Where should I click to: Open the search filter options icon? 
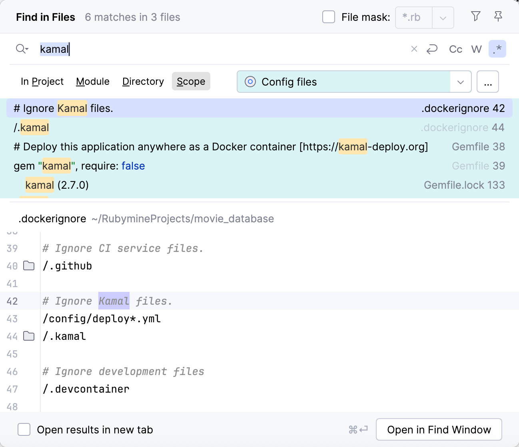tap(475, 17)
